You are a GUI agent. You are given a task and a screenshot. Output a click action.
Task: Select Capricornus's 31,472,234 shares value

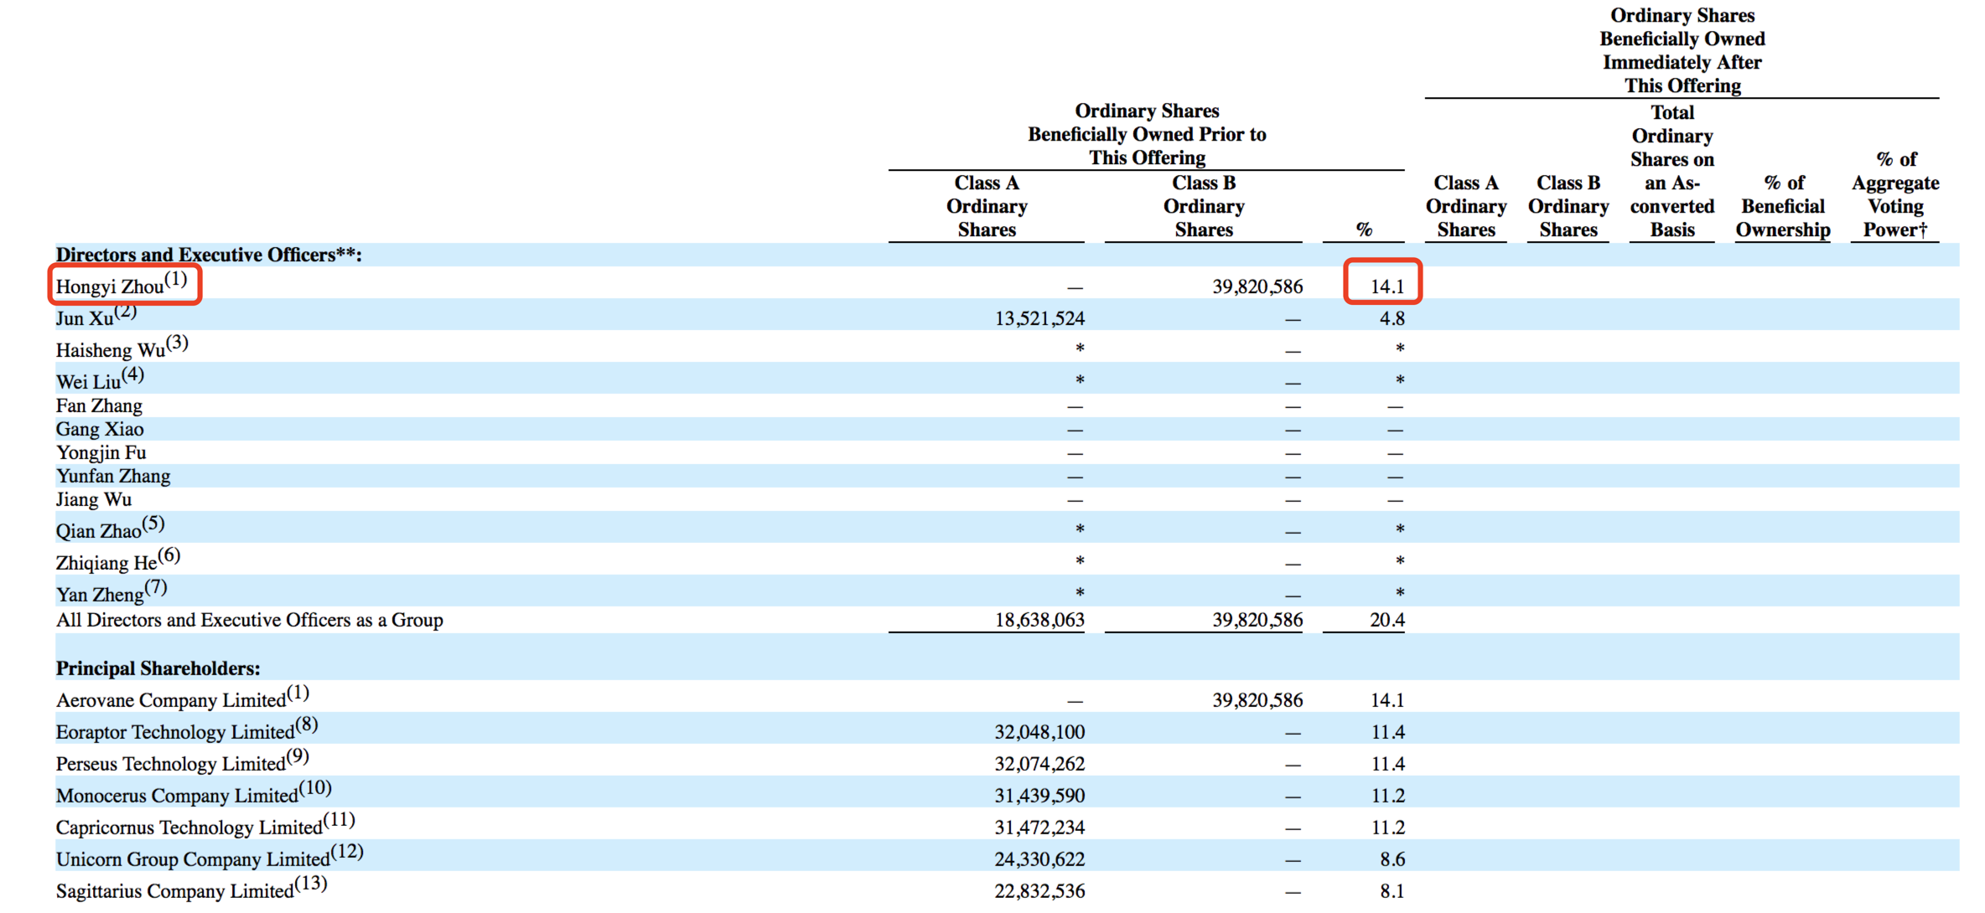(1039, 828)
